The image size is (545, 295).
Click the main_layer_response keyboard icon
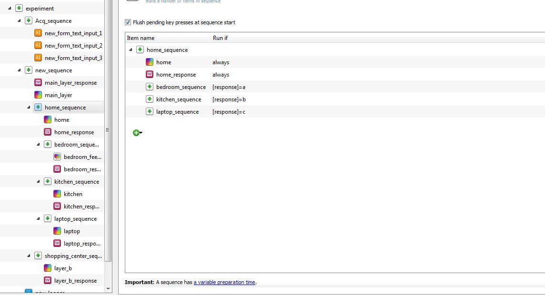pos(38,83)
